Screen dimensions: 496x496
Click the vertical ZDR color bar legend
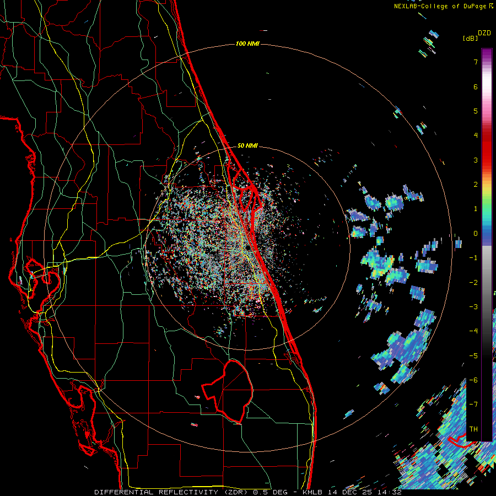point(487,245)
